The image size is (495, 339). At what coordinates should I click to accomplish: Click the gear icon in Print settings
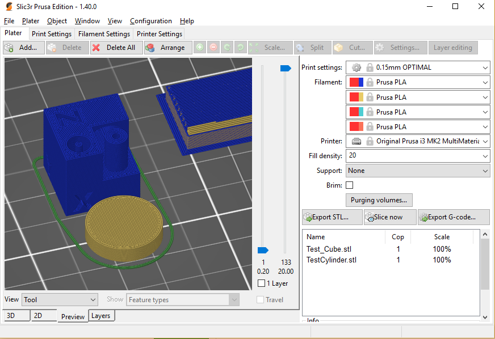(x=356, y=67)
